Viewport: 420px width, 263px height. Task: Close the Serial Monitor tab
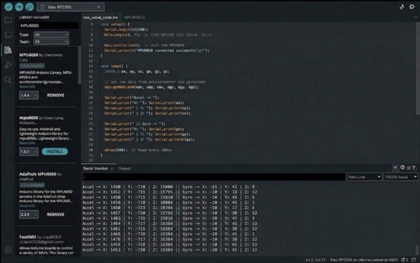tap(112, 169)
